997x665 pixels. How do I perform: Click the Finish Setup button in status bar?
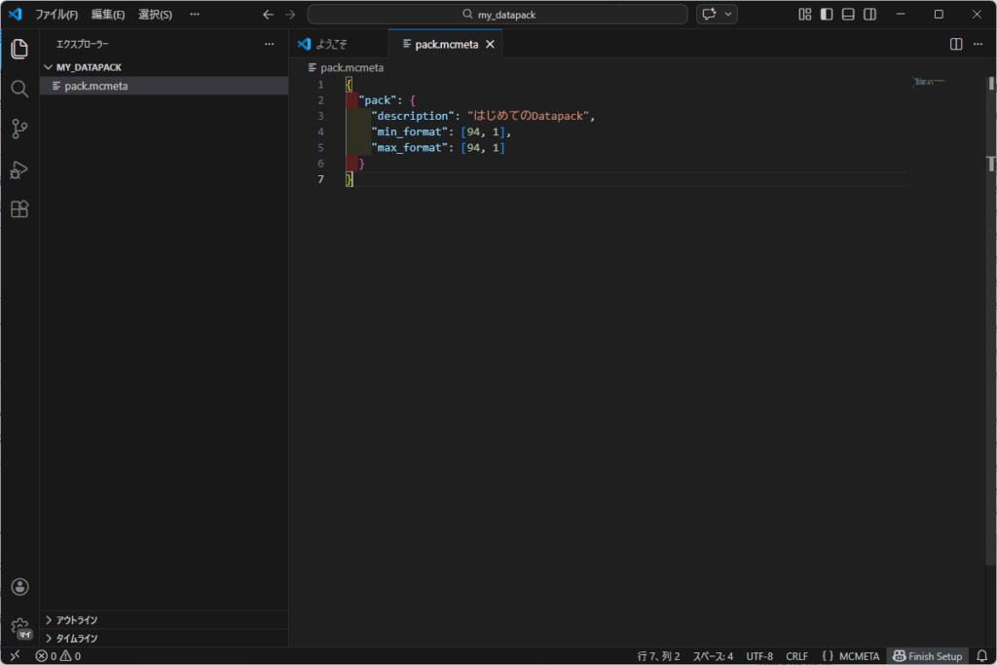pyautogui.click(x=927, y=655)
